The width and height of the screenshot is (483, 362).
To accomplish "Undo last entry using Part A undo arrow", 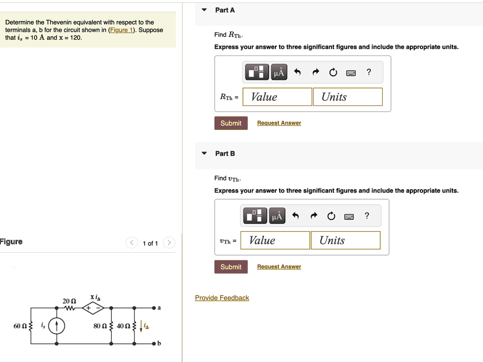I will pyautogui.click(x=297, y=72).
